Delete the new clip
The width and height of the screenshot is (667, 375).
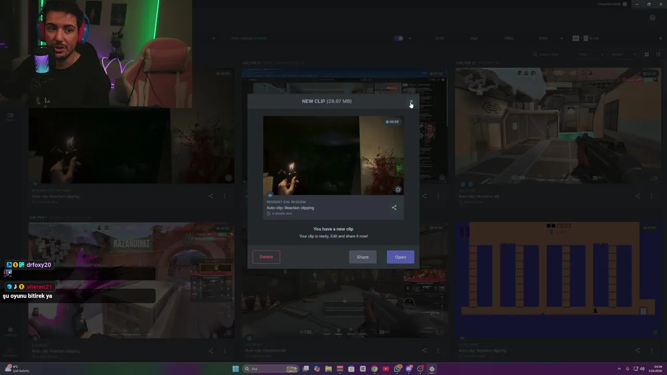coord(266,257)
